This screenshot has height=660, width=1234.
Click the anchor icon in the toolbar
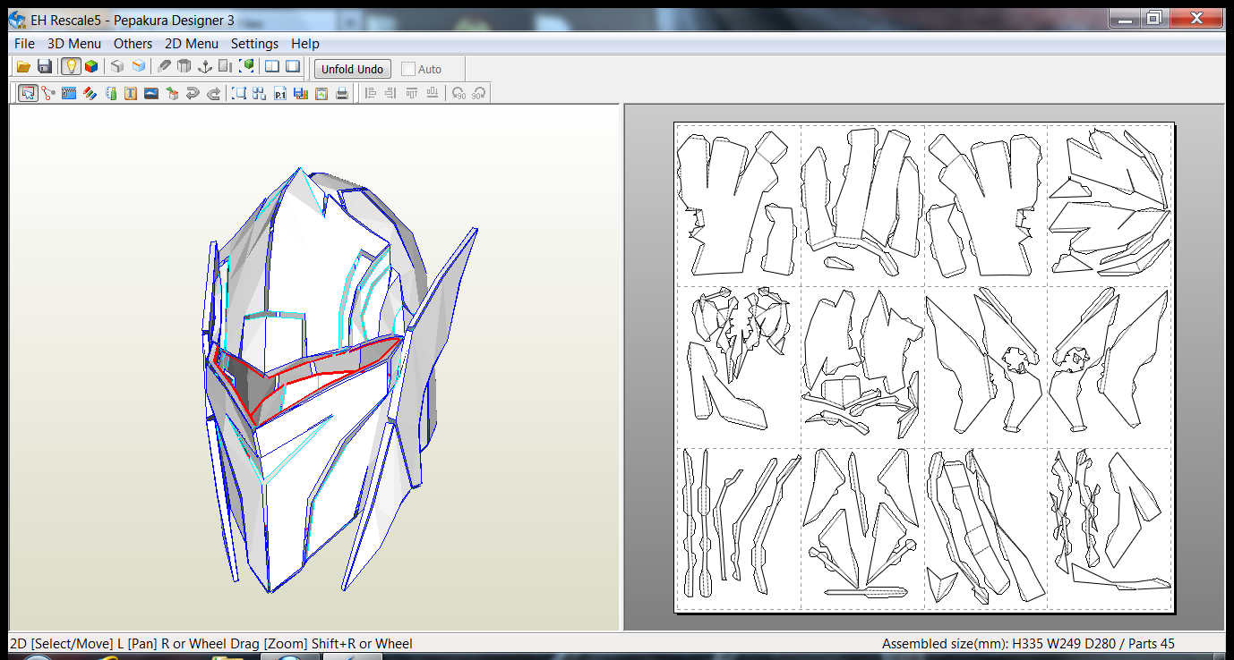pyautogui.click(x=205, y=67)
